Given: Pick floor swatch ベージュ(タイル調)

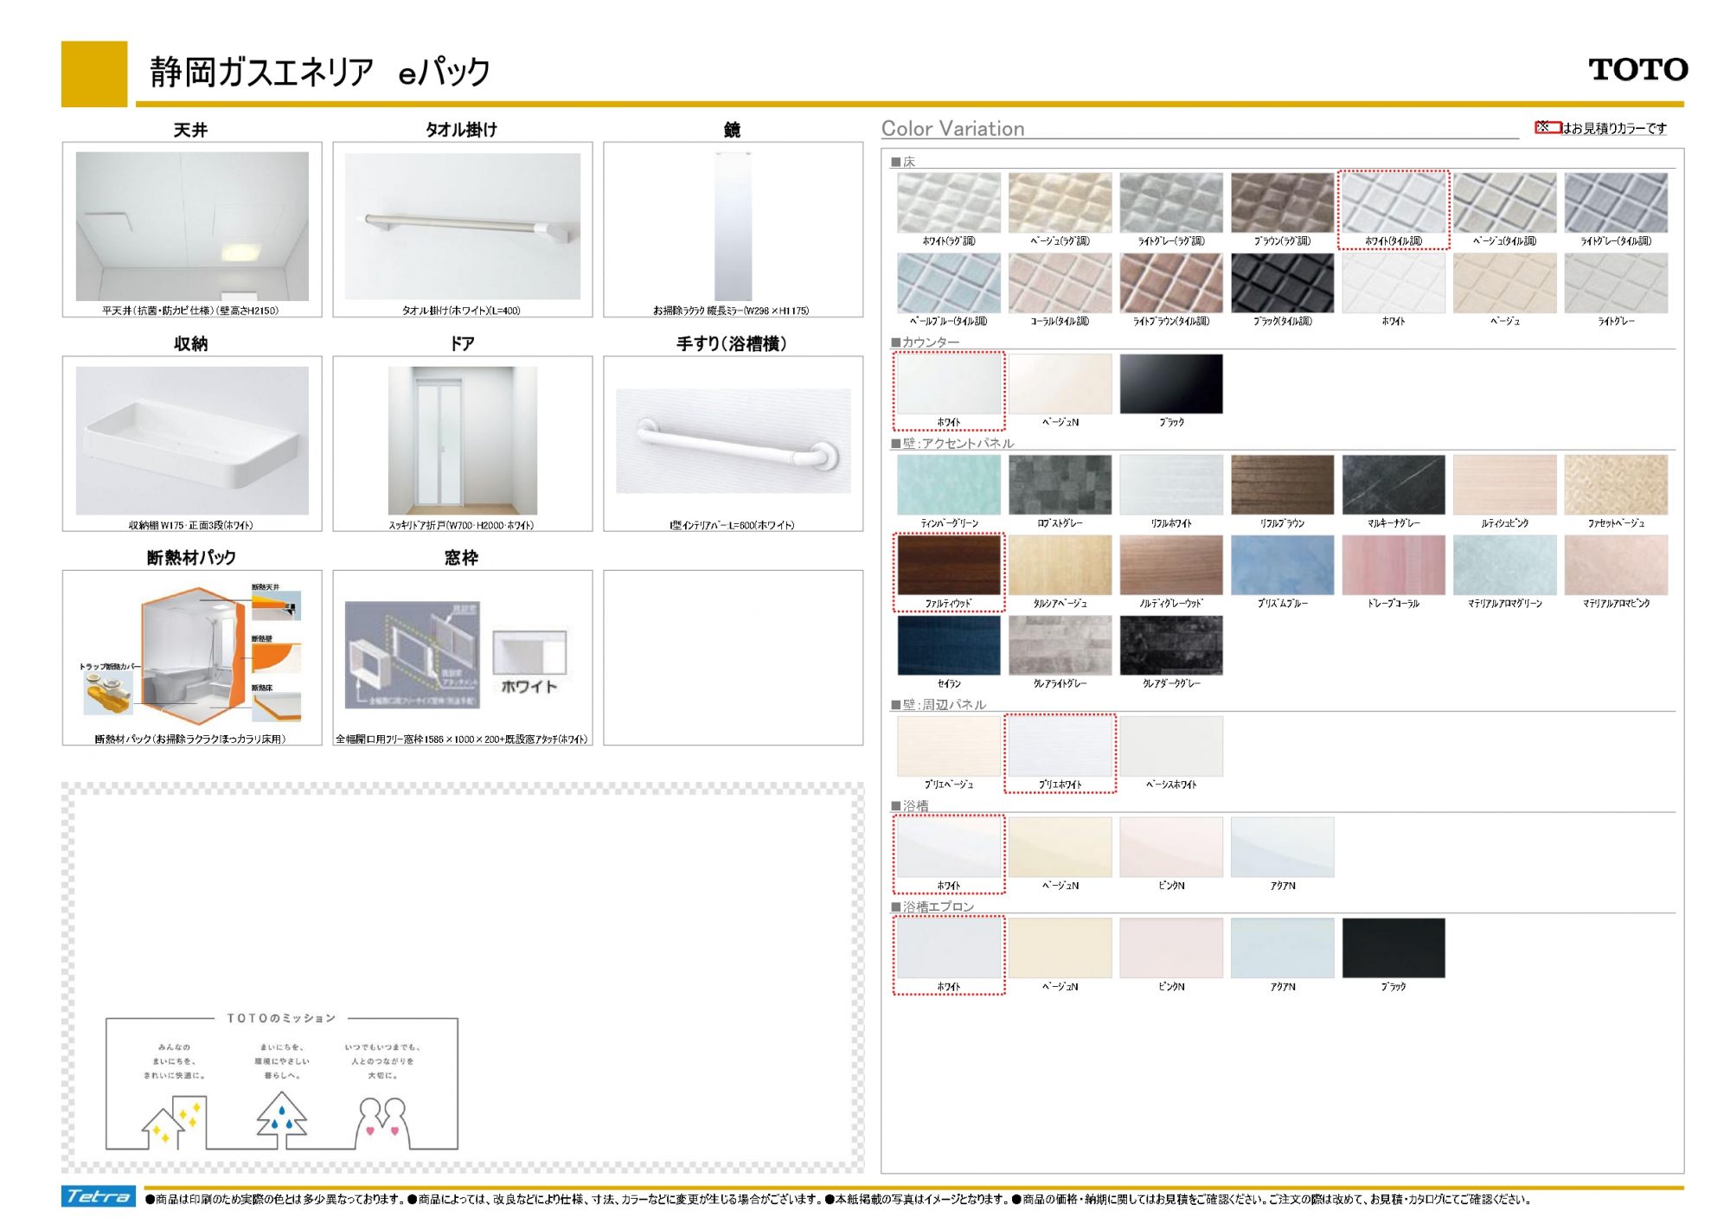Looking at the screenshot, I should tap(1504, 203).
